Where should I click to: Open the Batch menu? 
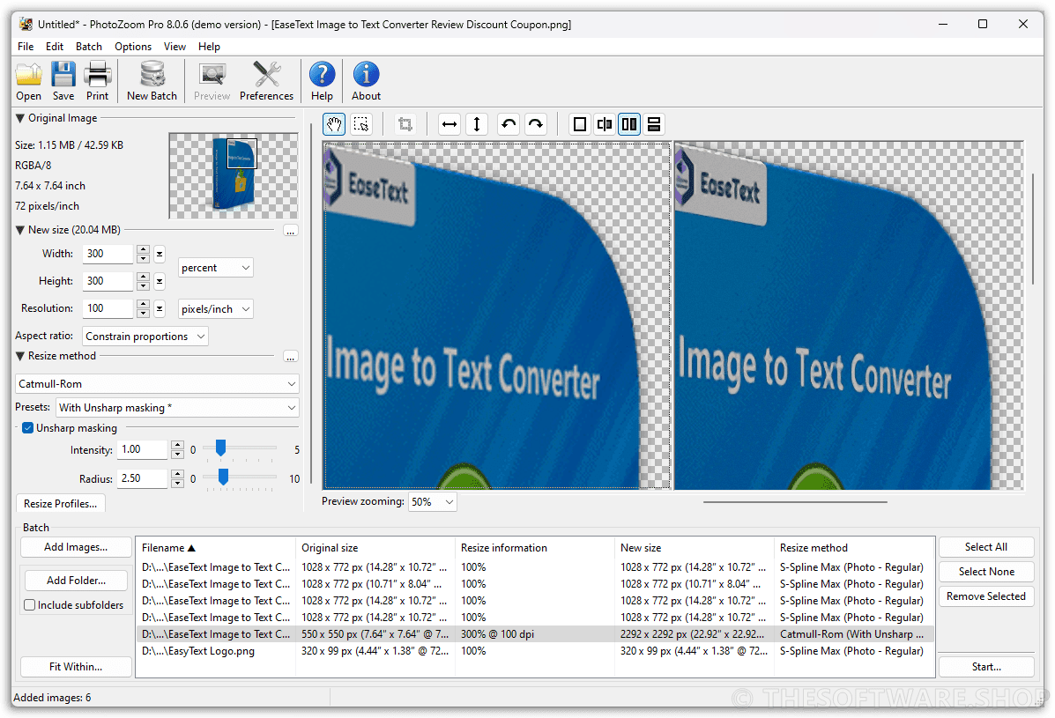coord(89,47)
